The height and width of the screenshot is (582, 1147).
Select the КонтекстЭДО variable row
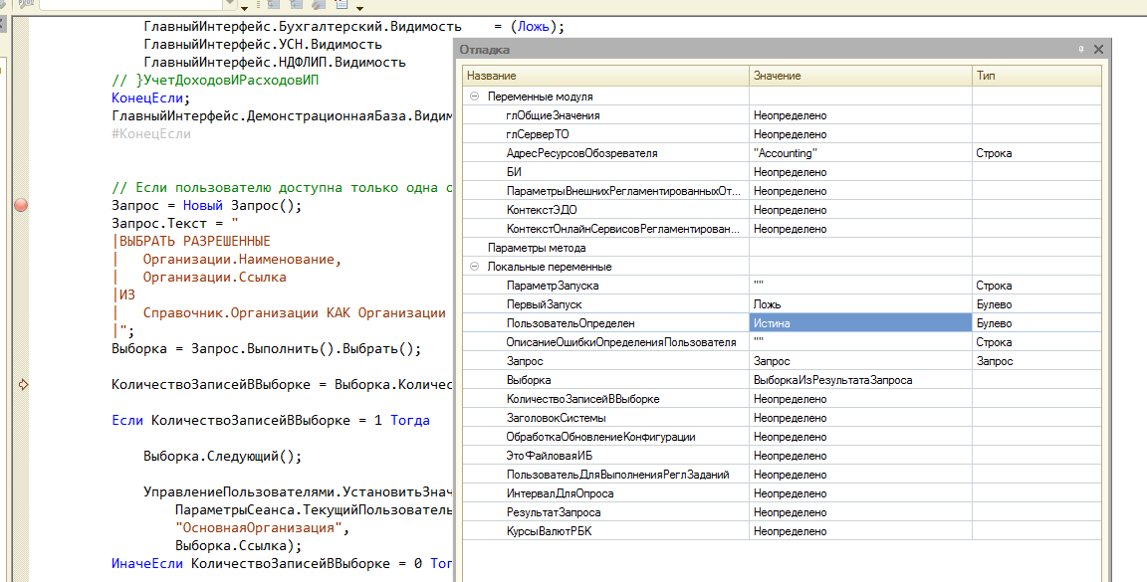point(541,210)
